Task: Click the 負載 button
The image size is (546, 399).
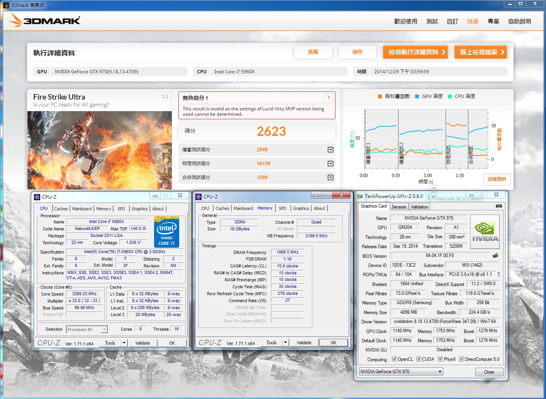Action: [x=313, y=52]
